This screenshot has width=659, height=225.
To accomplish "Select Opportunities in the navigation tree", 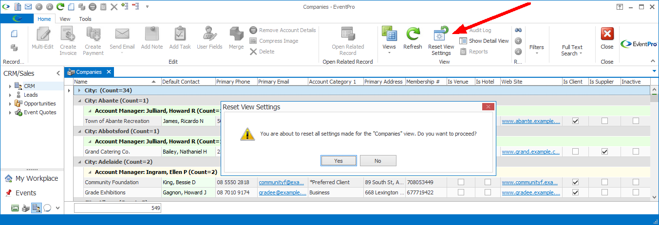I will 40,104.
